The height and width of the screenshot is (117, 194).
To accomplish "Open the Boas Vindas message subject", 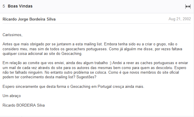I will (x=20, y=6).
